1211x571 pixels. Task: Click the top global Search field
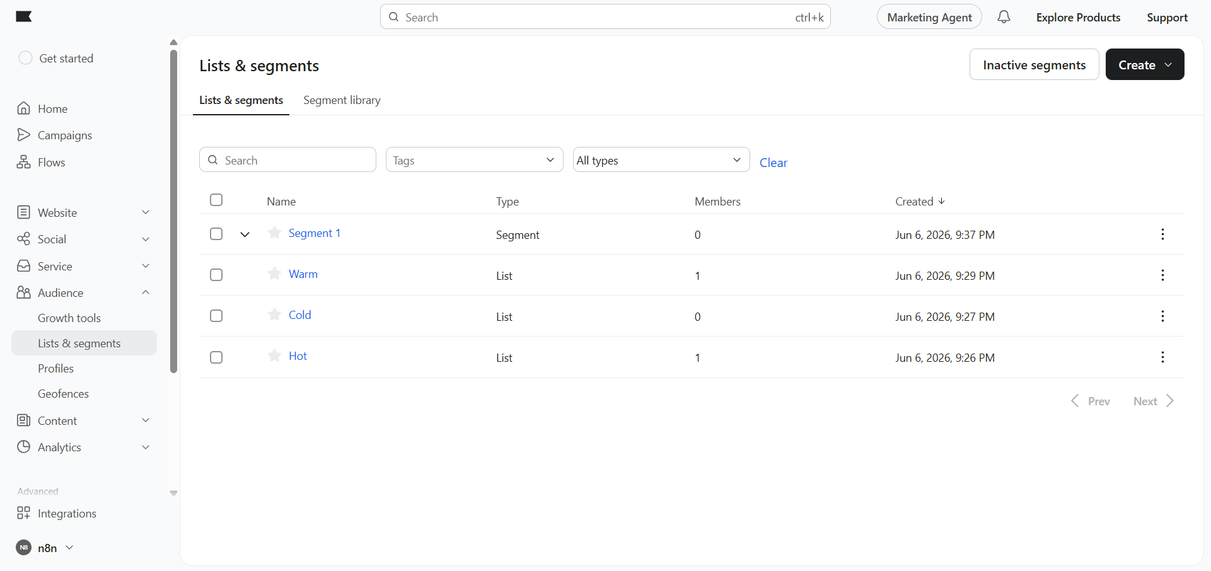tap(605, 17)
